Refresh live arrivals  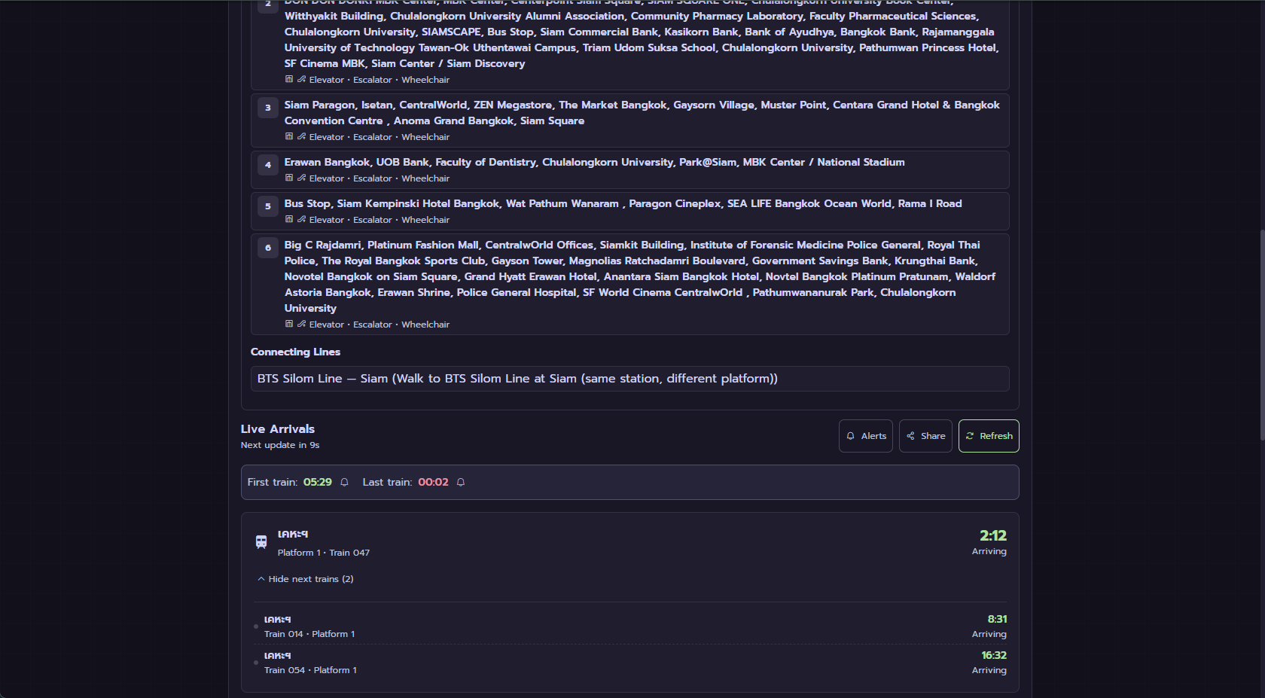(x=989, y=436)
